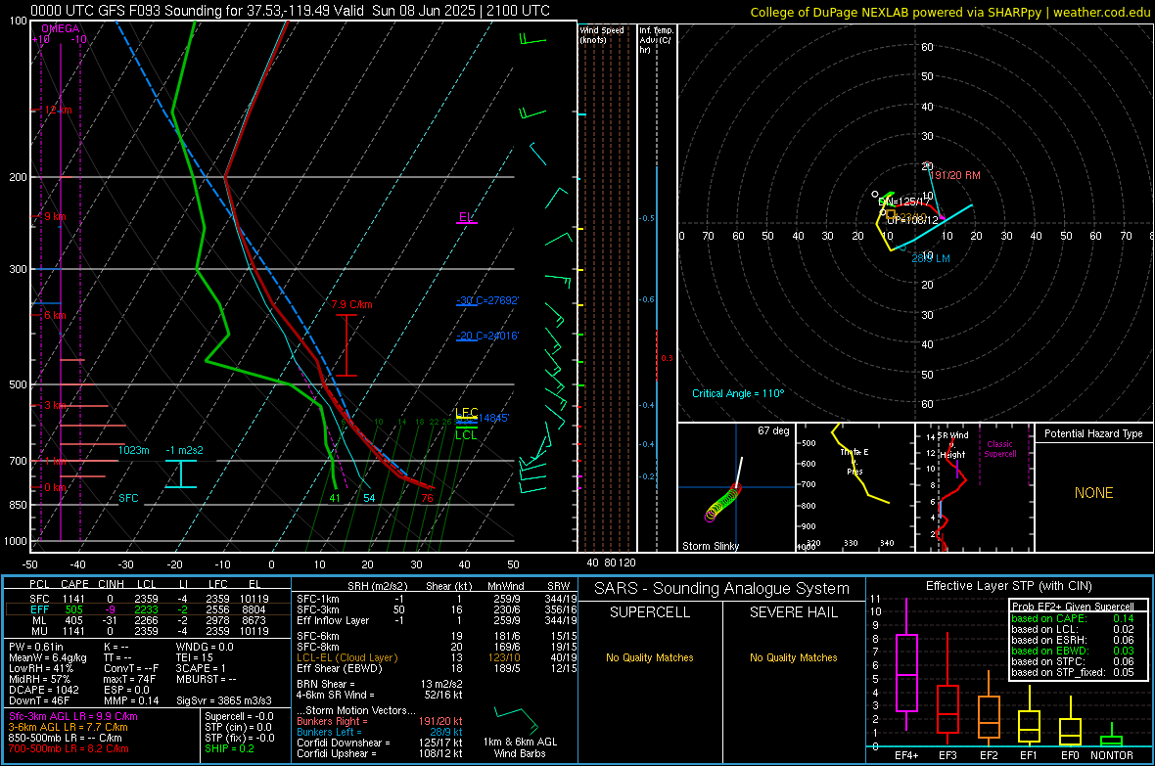Click the Effective Layer STP (with CIN) title
Screen dimensions: 1155x766
pos(1008,586)
